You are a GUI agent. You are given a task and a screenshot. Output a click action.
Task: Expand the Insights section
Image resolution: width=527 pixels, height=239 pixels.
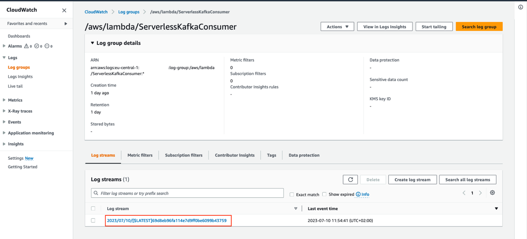tap(4, 144)
